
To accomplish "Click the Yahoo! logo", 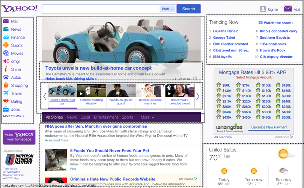I will point(20,8).
